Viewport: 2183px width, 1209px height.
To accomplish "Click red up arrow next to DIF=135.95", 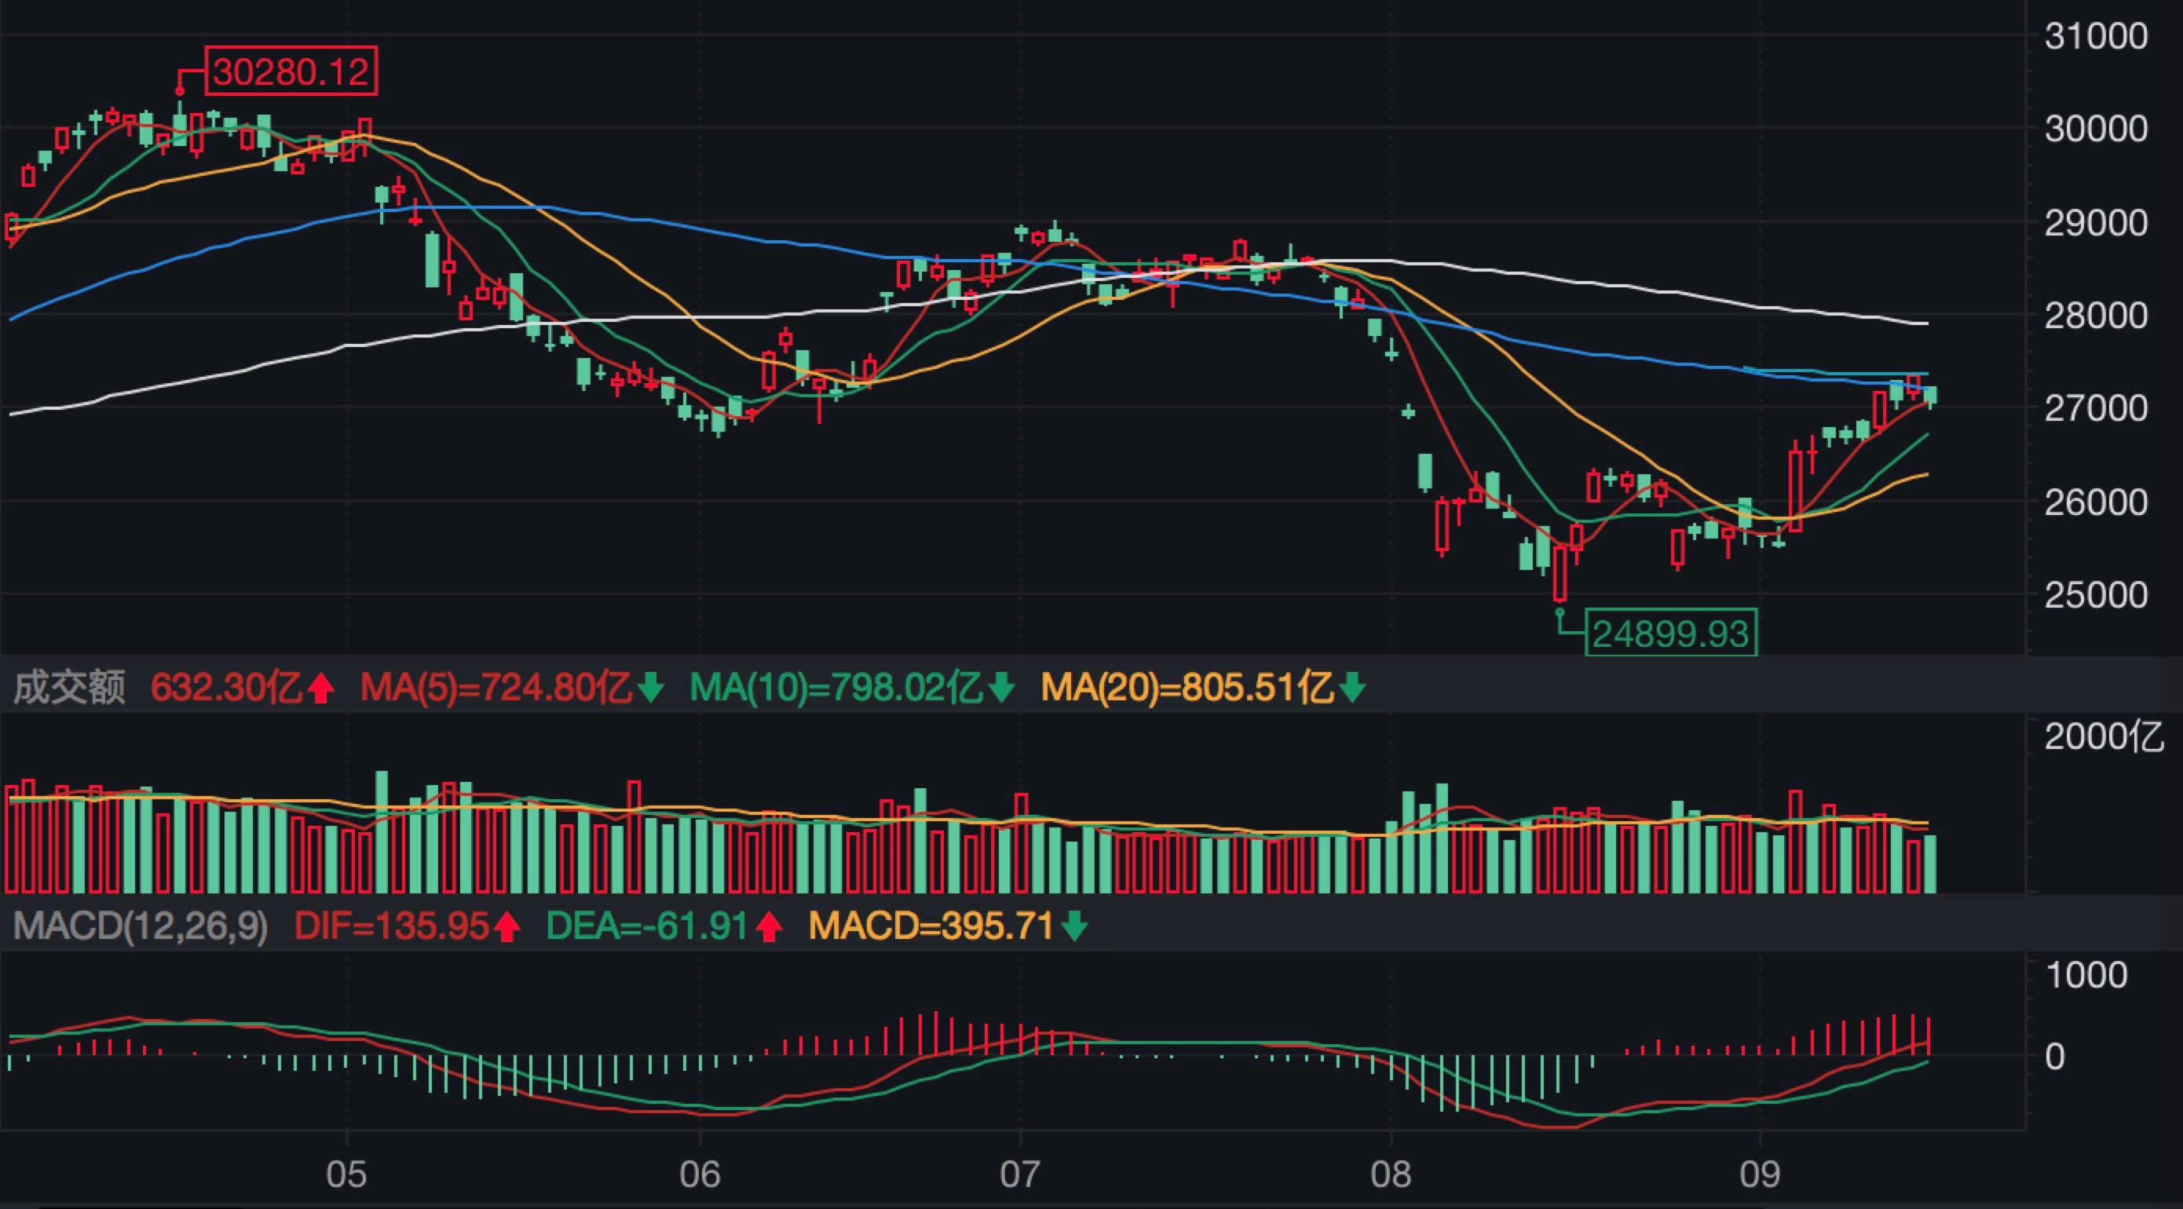I will click(506, 927).
